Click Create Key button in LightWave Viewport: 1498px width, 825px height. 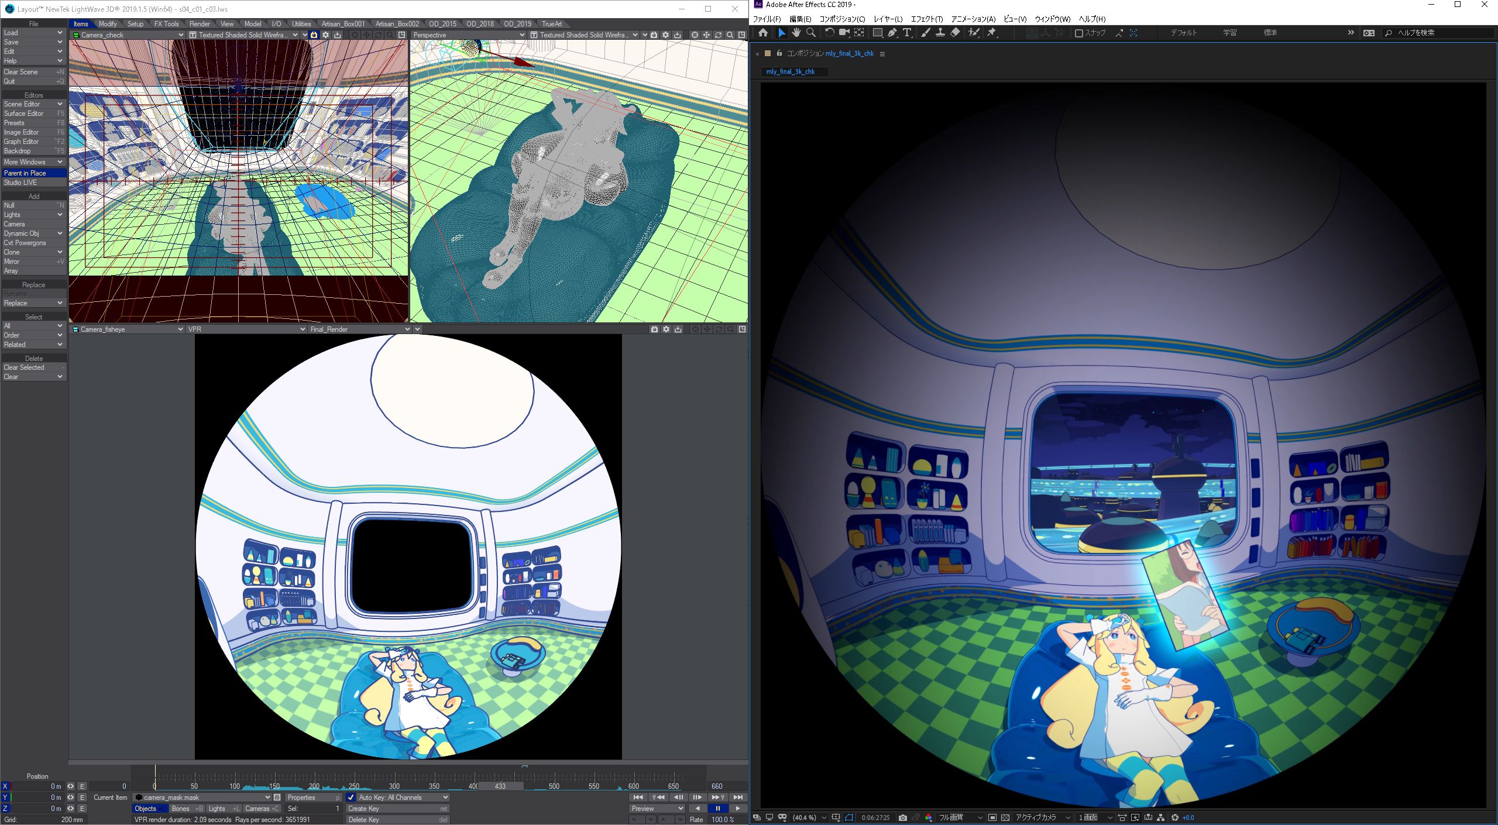tap(397, 809)
